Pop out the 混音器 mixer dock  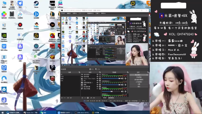(x=128, y=72)
